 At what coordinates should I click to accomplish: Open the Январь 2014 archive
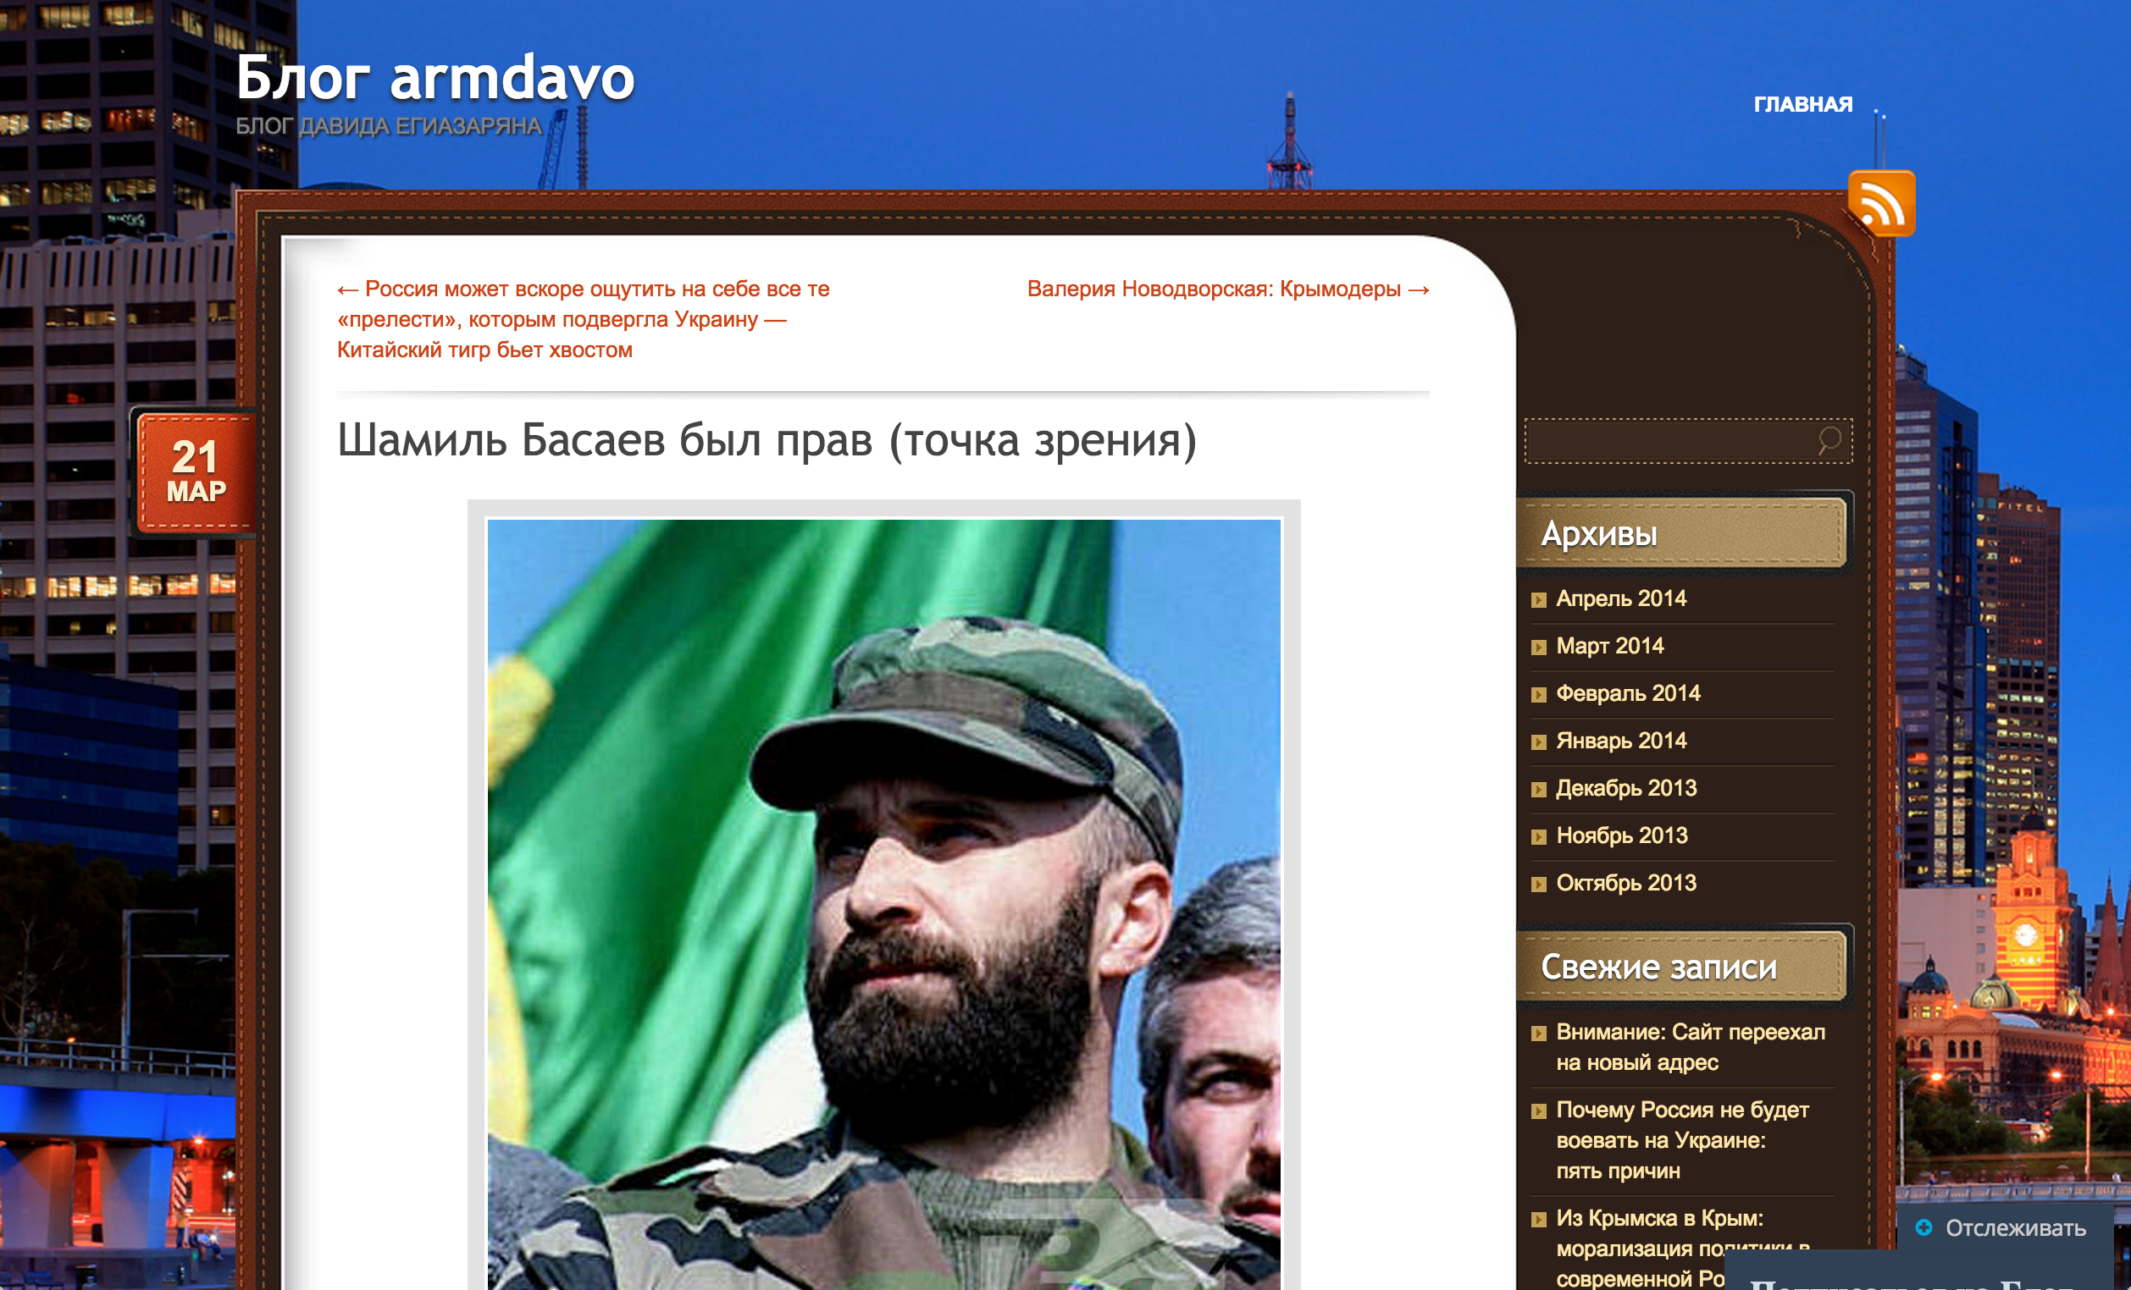(x=1621, y=741)
